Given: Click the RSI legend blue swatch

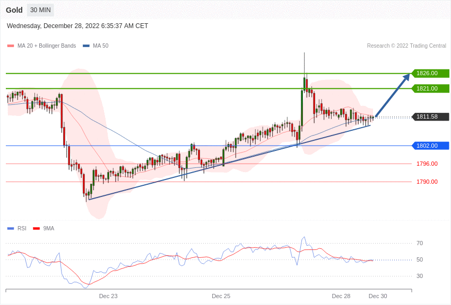Looking at the screenshot, I should [x=11, y=228].
